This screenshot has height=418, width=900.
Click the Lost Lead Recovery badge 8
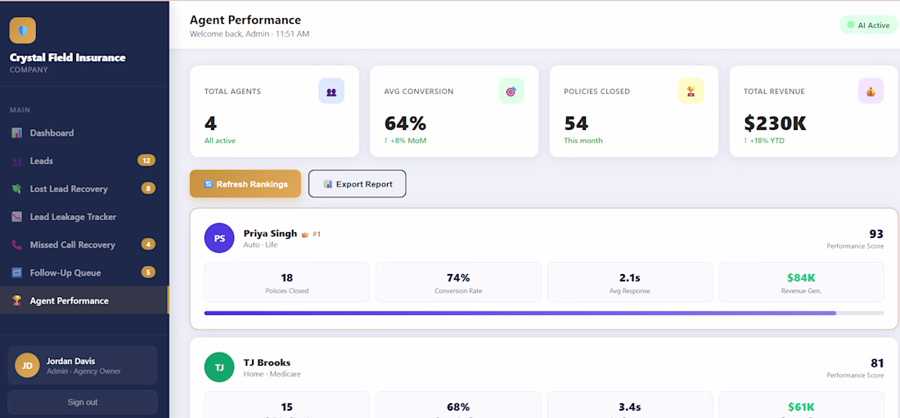148,188
